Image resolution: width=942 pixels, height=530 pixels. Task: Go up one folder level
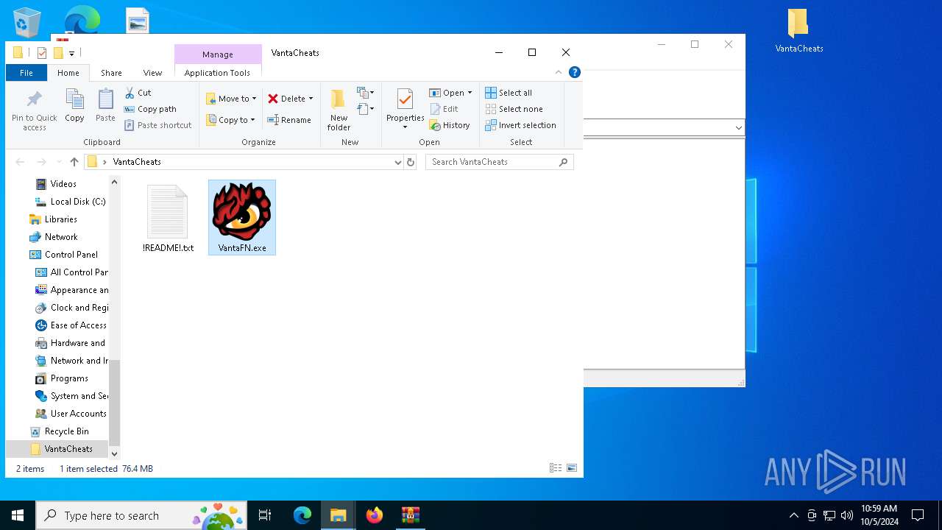pos(74,162)
